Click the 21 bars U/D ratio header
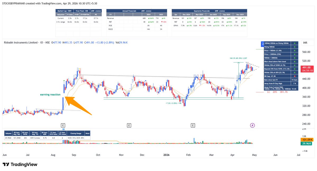317x171 pixels. (53, 134)
